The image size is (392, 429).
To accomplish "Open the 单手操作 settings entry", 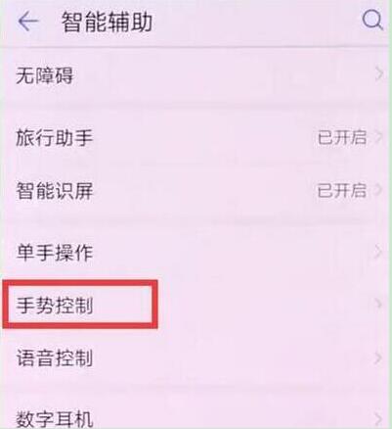I will coord(196,253).
